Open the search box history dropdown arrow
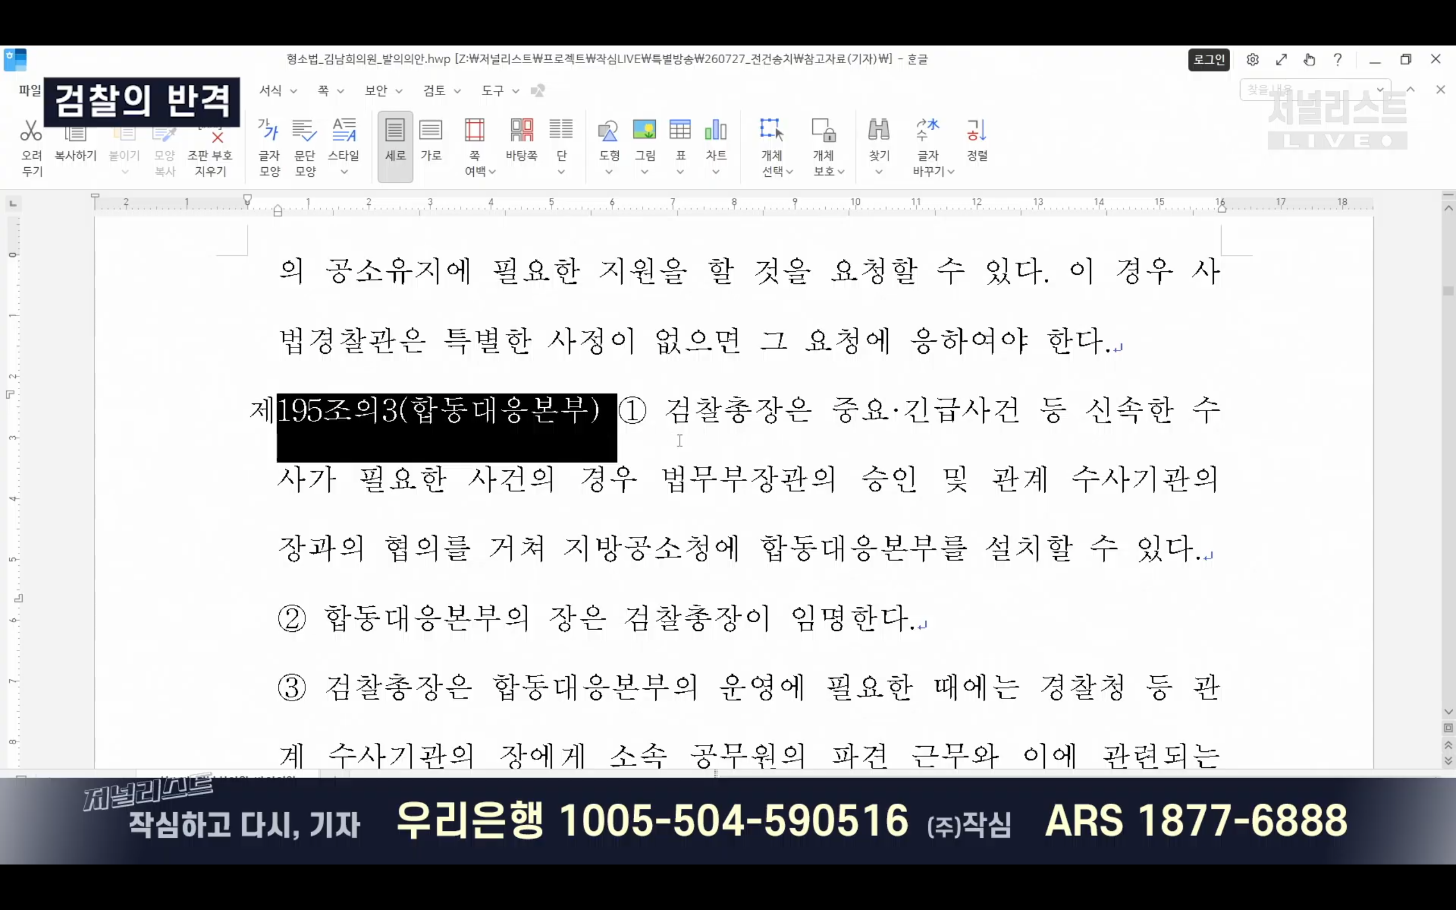 click(1381, 90)
